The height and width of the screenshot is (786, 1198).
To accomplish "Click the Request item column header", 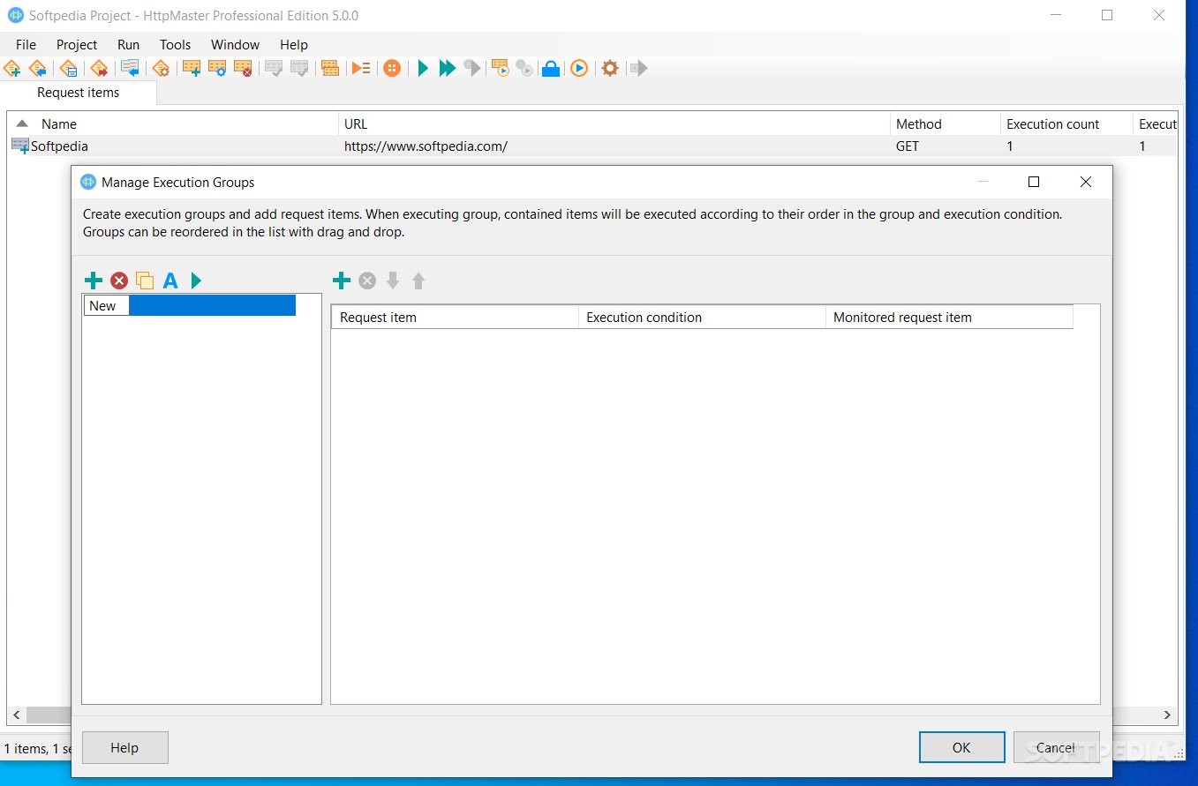I will pyautogui.click(x=455, y=318).
